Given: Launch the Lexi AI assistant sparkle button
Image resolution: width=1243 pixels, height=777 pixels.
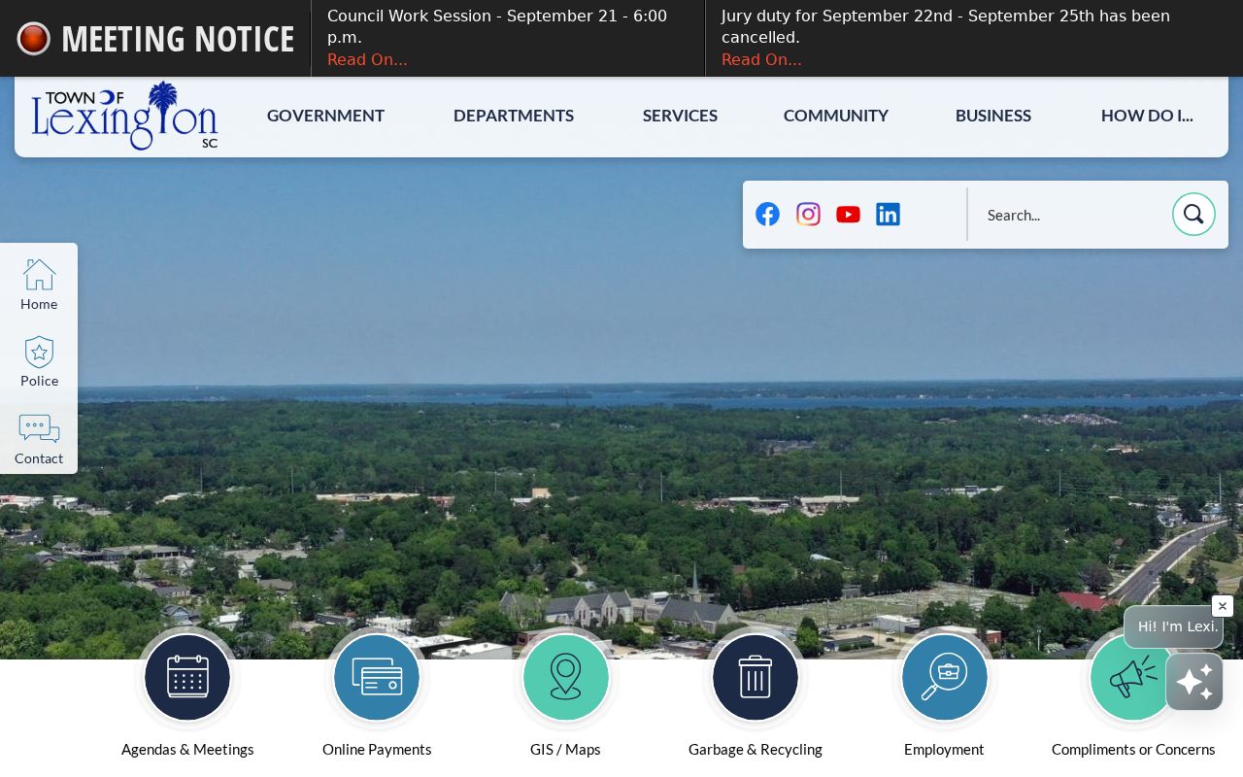Looking at the screenshot, I should (x=1194, y=682).
